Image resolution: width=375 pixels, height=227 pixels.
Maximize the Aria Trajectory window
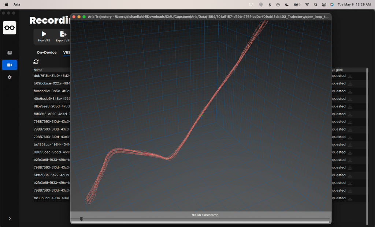pyautogui.click(x=84, y=17)
